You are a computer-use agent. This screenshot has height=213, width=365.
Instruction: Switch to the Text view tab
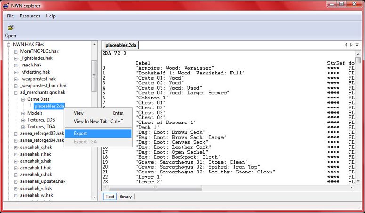point(110,197)
